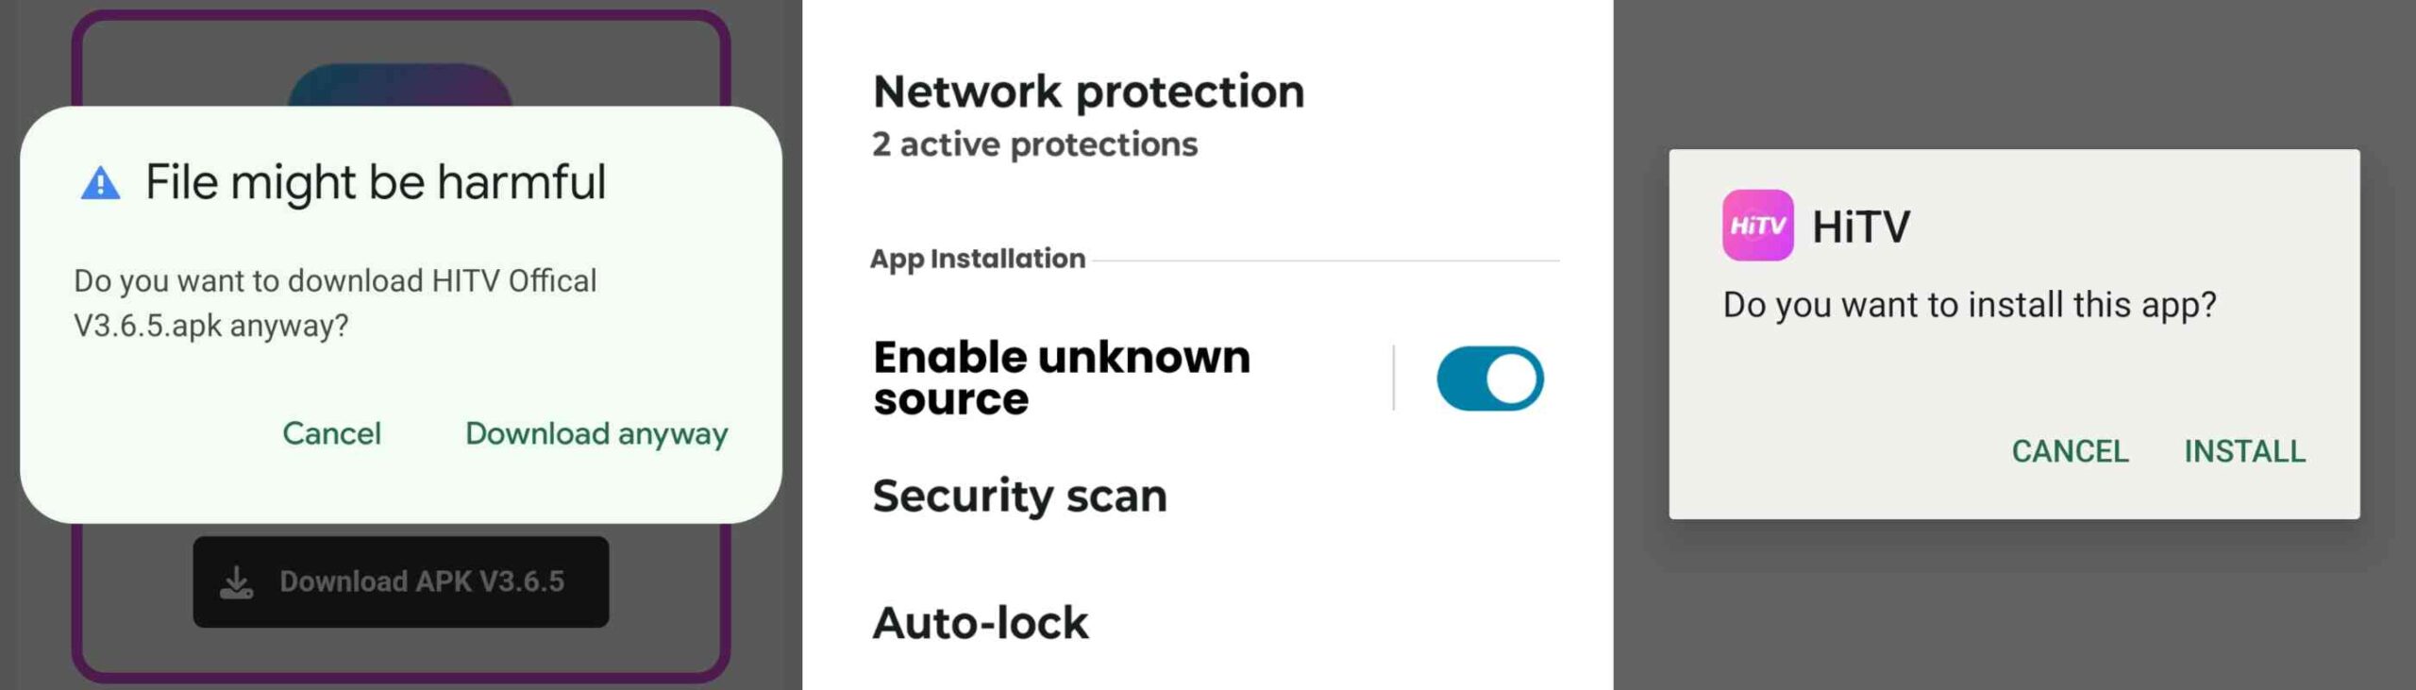The height and width of the screenshot is (690, 2416).
Task: Click the install confirmation question text
Action: coord(1969,305)
